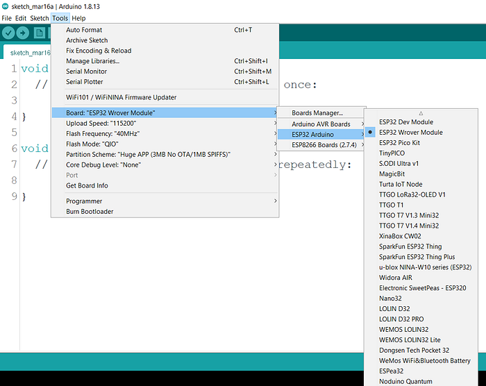Pick u-blox NINA-W10 series (ESP32)
The width and height of the screenshot is (486, 386).
coord(421,267)
